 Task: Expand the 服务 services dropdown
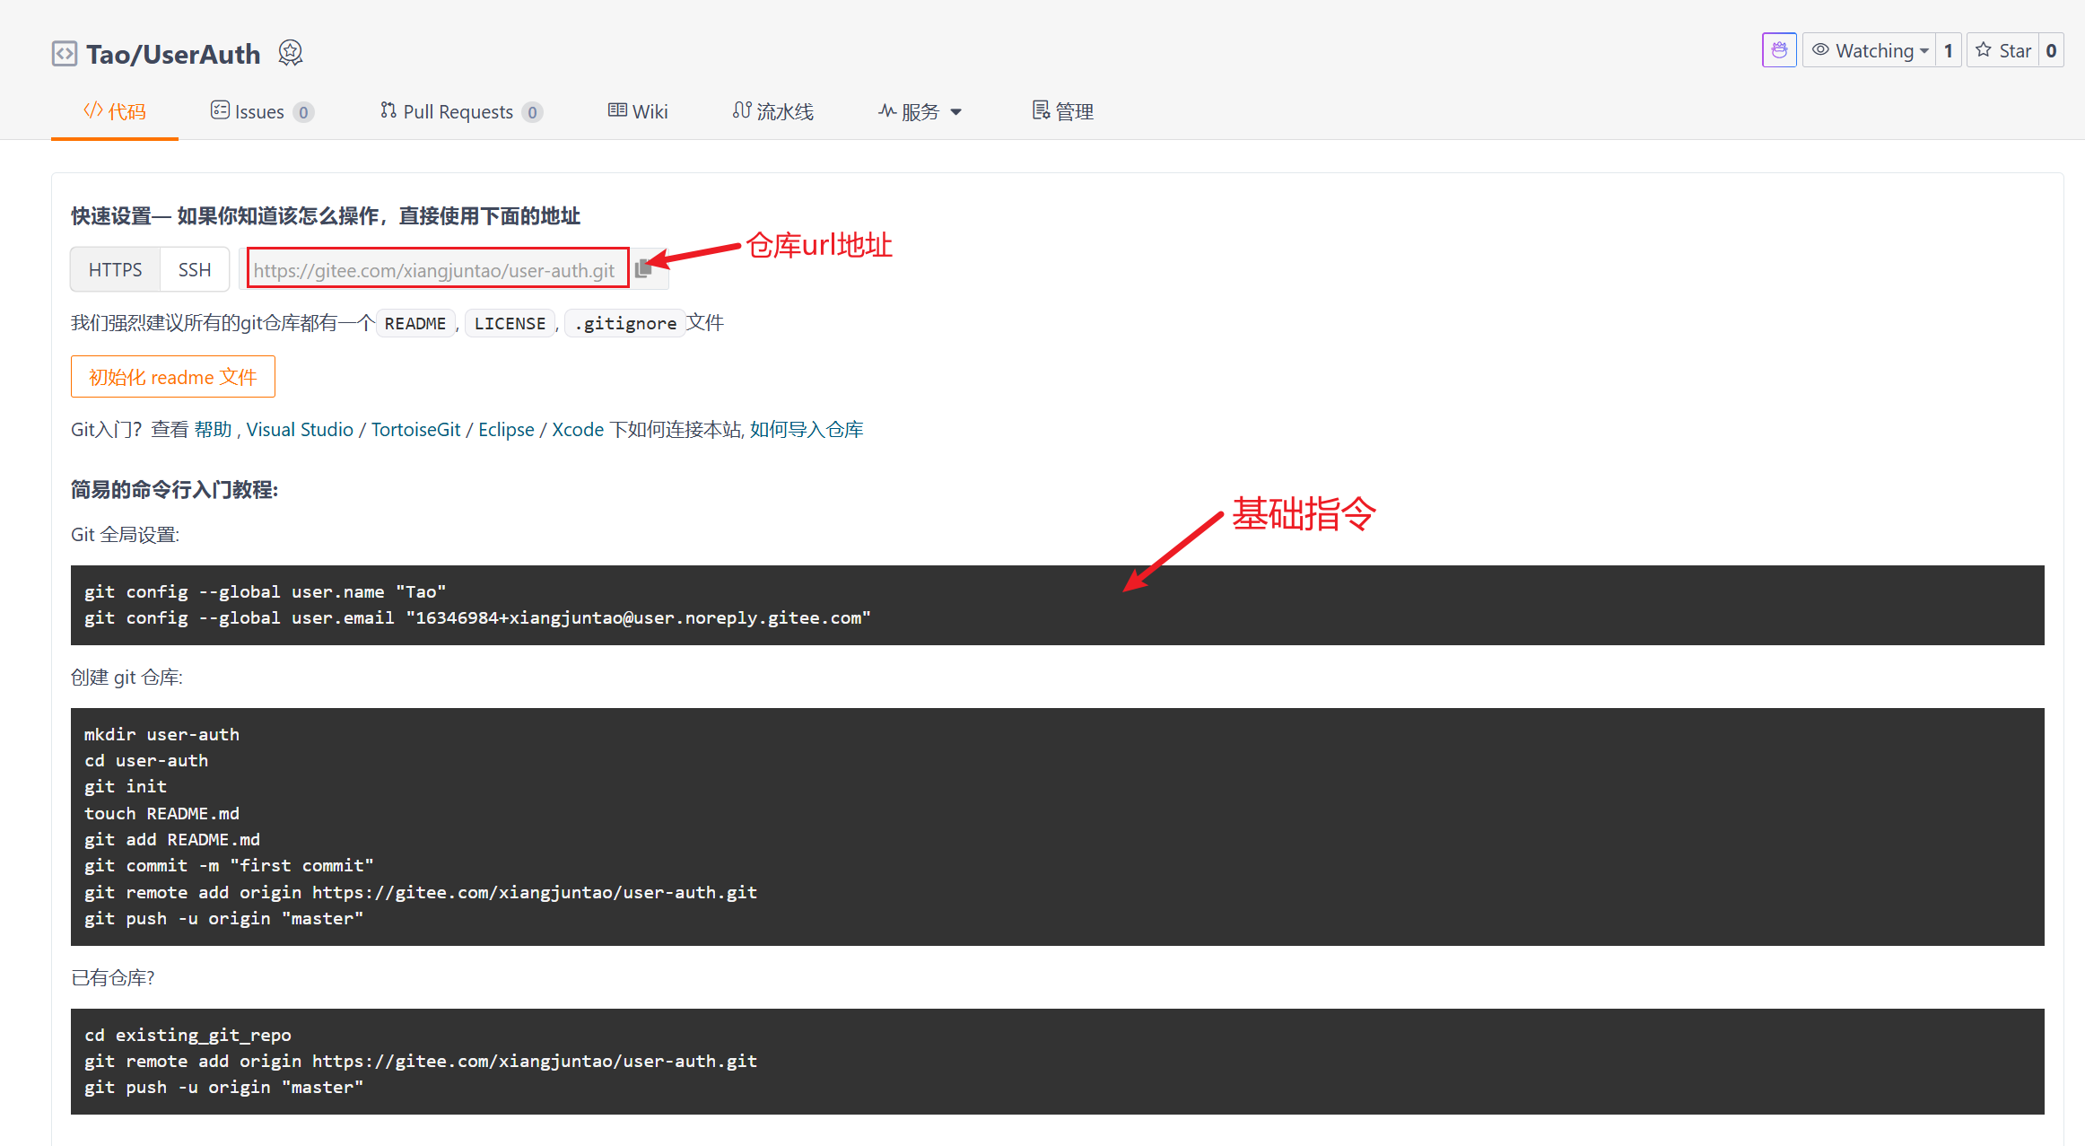(920, 111)
